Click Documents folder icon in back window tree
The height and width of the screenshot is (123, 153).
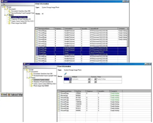coord(7,9)
